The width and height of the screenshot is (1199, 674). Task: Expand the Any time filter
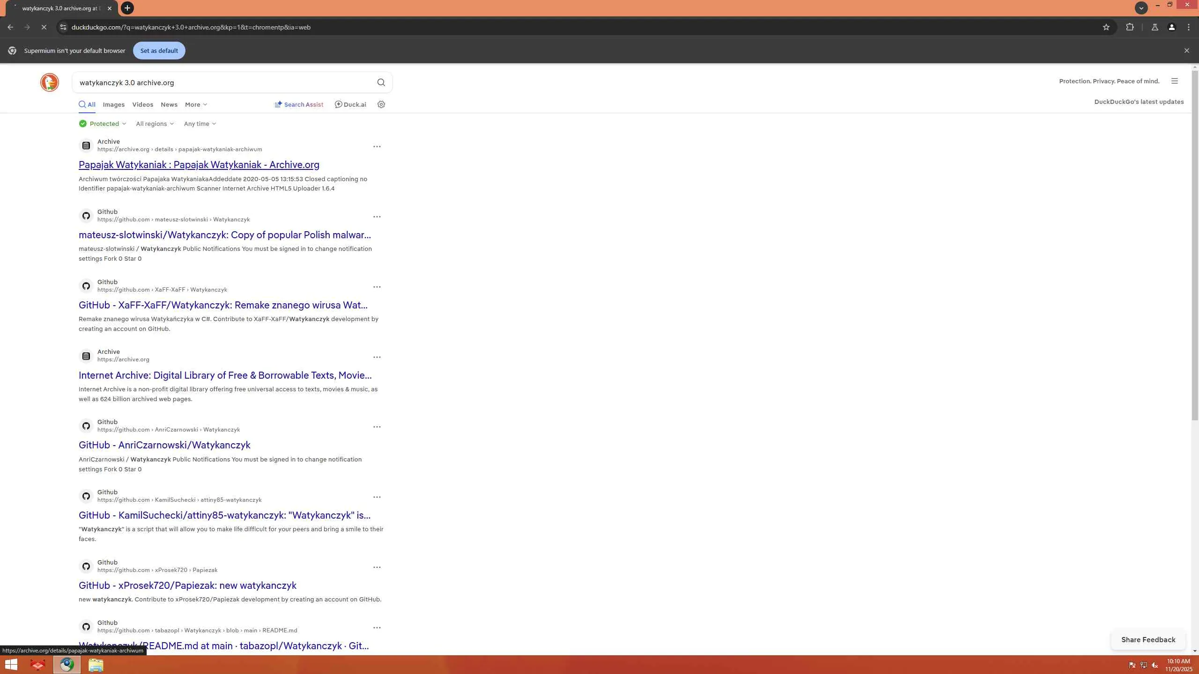pyautogui.click(x=200, y=124)
